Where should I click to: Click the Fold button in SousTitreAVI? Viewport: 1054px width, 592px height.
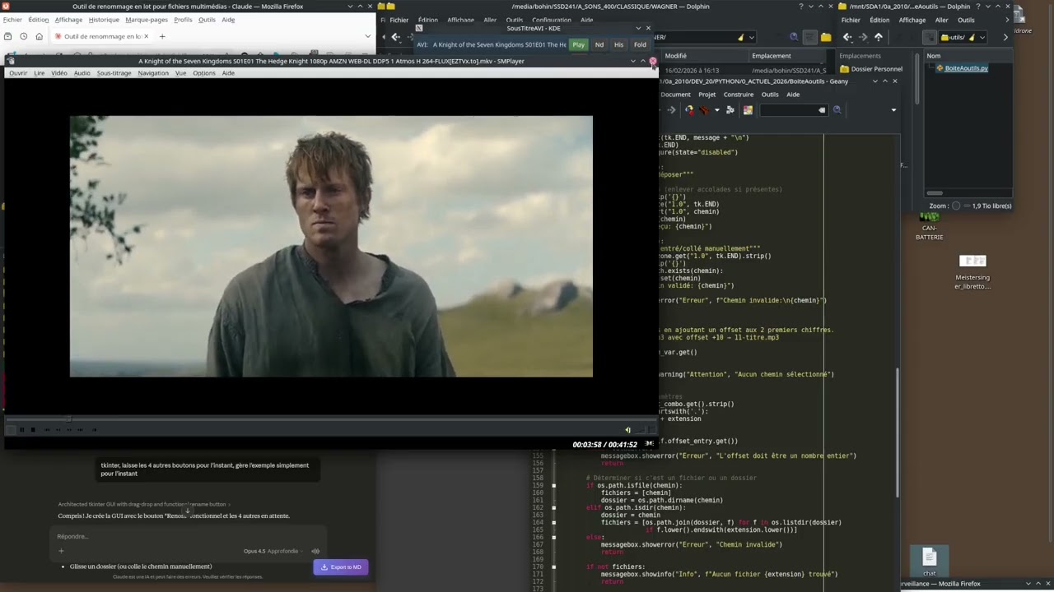(x=640, y=44)
